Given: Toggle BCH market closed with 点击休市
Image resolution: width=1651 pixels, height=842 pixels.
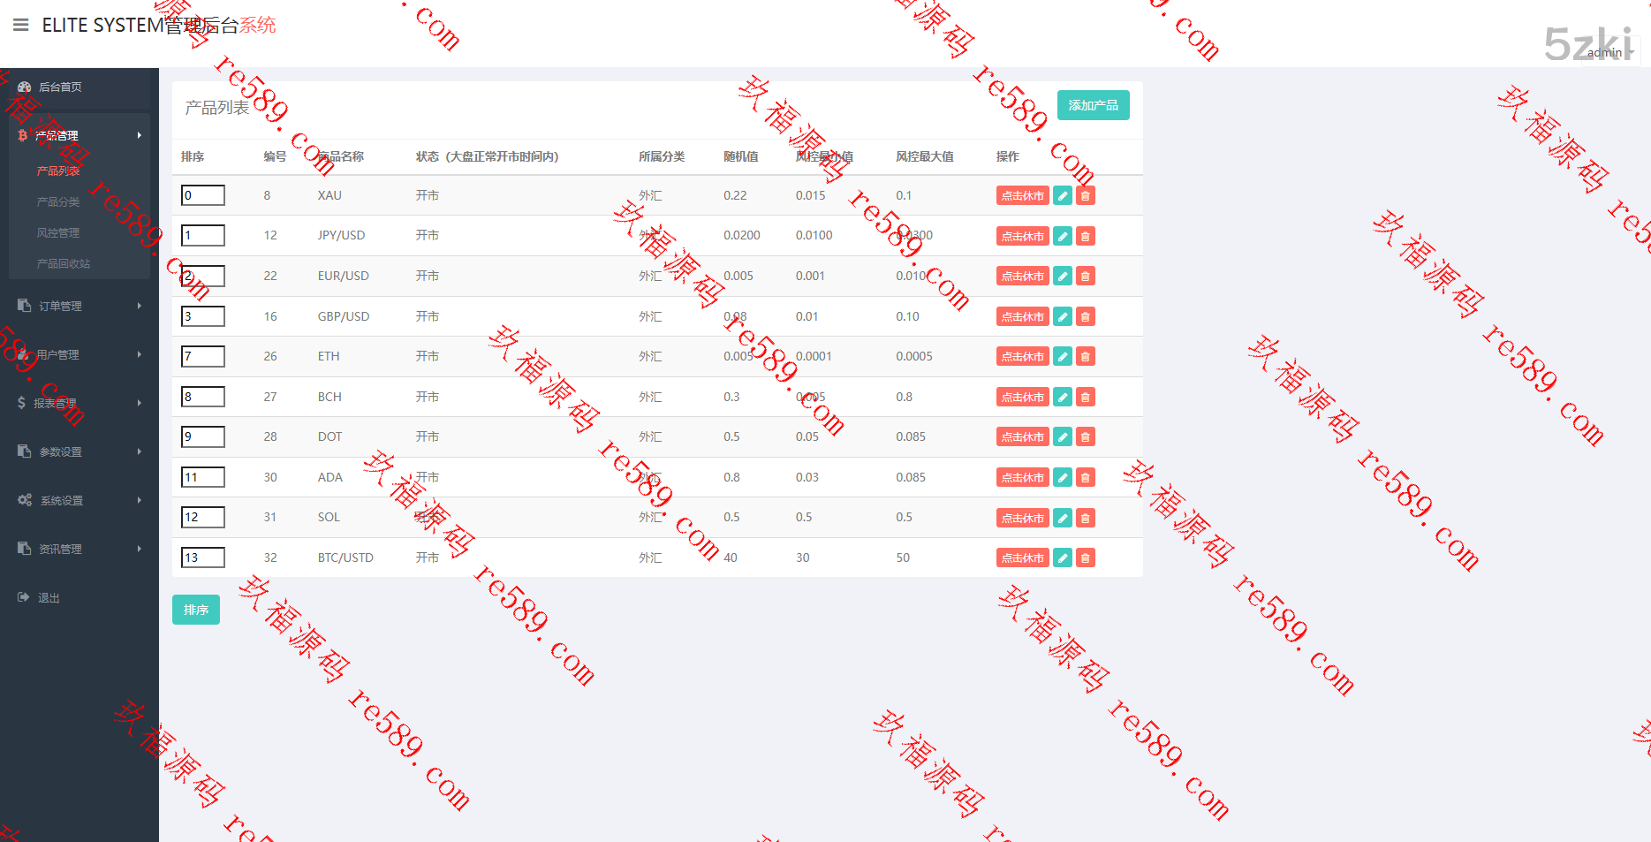Looking at the screenshot, I should (x=1022, y=398).
